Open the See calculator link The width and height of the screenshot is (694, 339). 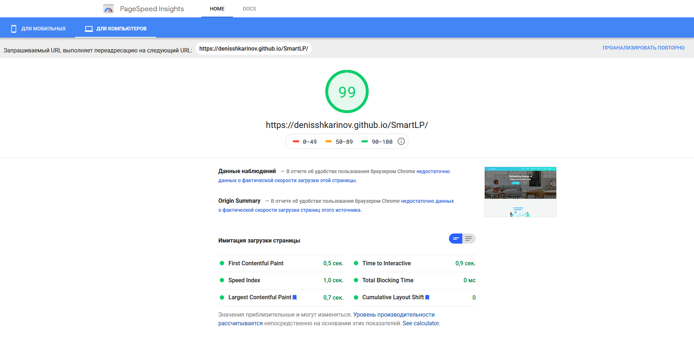(421, 323)
